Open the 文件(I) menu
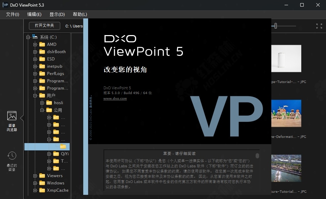326x199 pixels. 13,14
